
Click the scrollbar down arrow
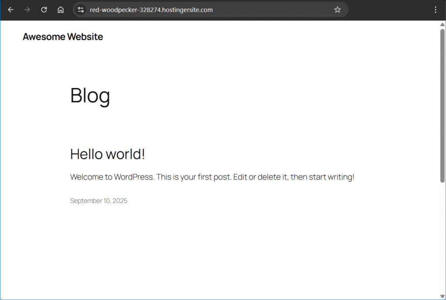(443, 296)
